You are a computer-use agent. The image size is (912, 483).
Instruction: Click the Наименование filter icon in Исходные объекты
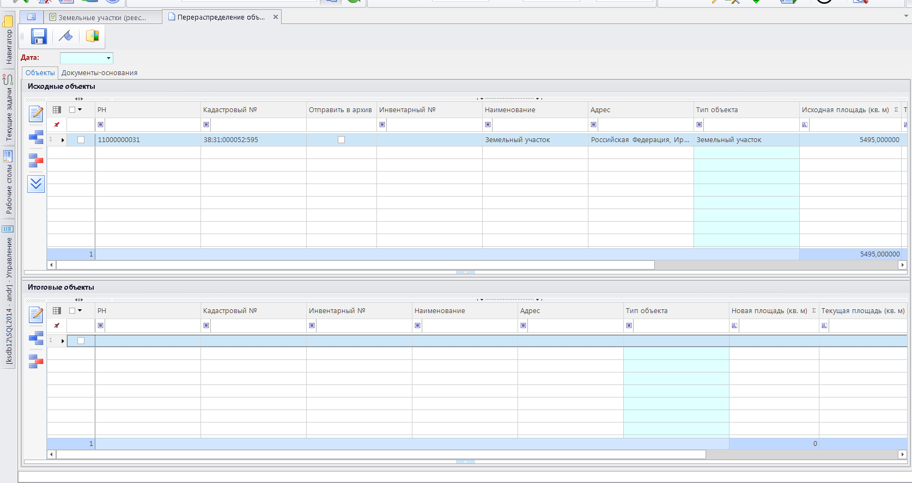[x=488, y=125]
